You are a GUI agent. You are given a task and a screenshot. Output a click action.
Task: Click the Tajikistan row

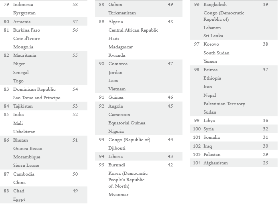[x=23, y=106]
